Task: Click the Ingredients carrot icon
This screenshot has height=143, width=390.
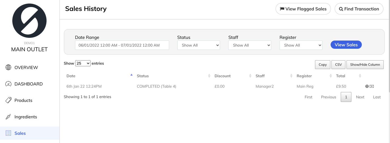Action: pyautogui.click(x=8, y=117)
